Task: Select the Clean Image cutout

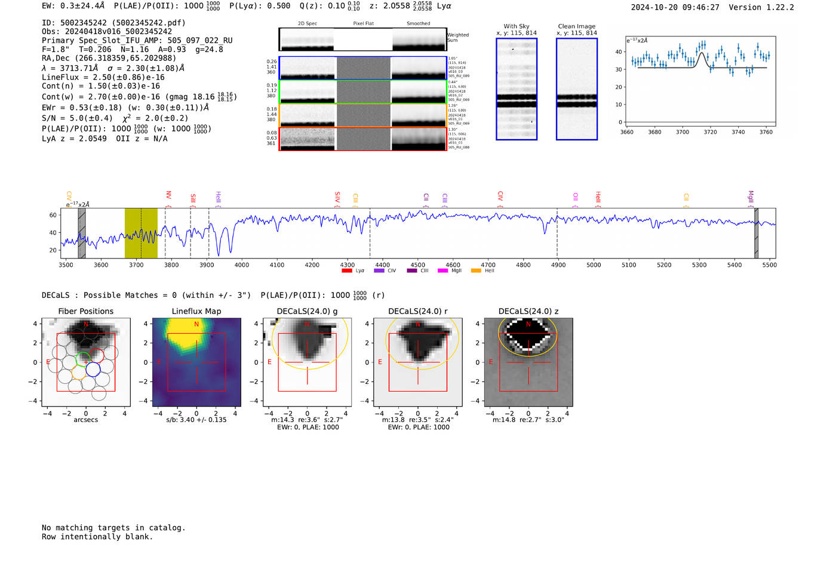Action: point(577,89)
